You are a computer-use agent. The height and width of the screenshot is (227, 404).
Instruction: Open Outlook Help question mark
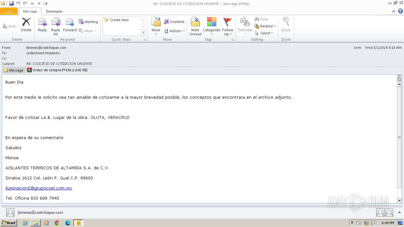click(400, 11)
